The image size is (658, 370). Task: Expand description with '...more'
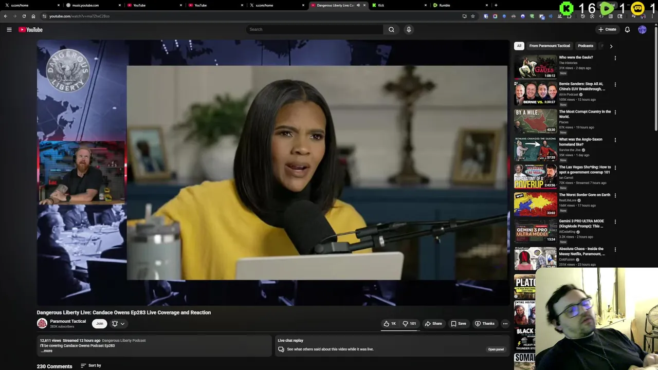[46, 350]
